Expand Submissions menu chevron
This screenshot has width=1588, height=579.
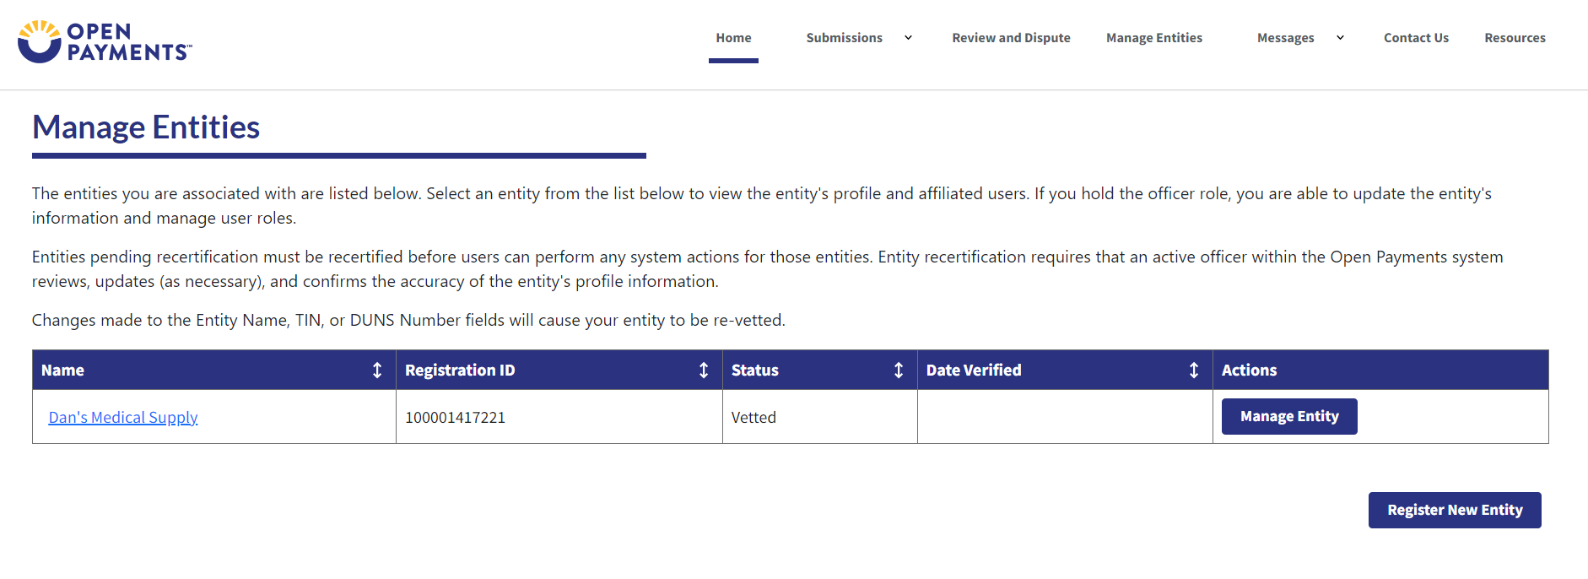point(908,38)
